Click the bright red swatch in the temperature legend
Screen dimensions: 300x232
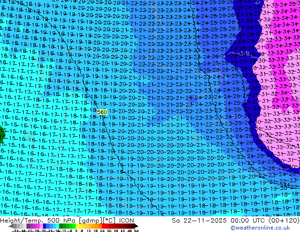point(103,226)
